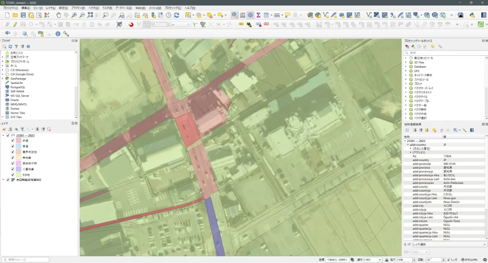Open the Statistical Summary sigma icon
The height and width of the screenshot is (263, 488).
258,15
